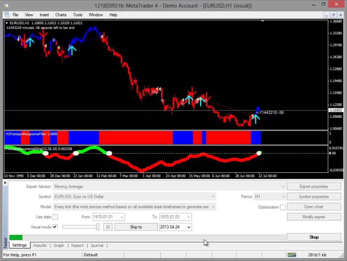Viewport: 347px width, 261px height.
Task: Switch to the Report tab
Action: coord(77,245)
